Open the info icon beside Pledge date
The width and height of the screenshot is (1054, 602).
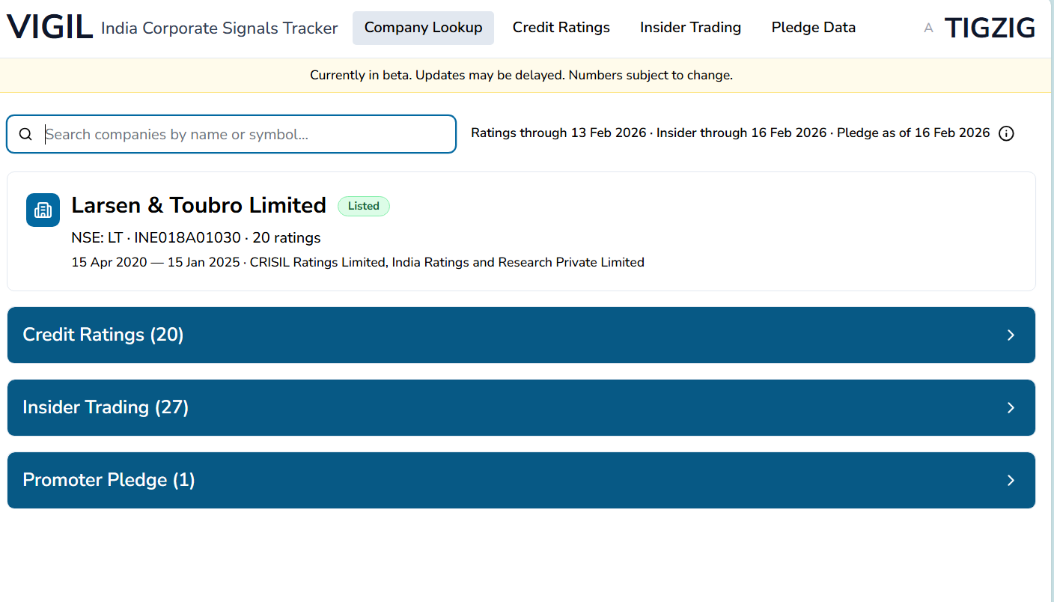(x=1007, y=133)
